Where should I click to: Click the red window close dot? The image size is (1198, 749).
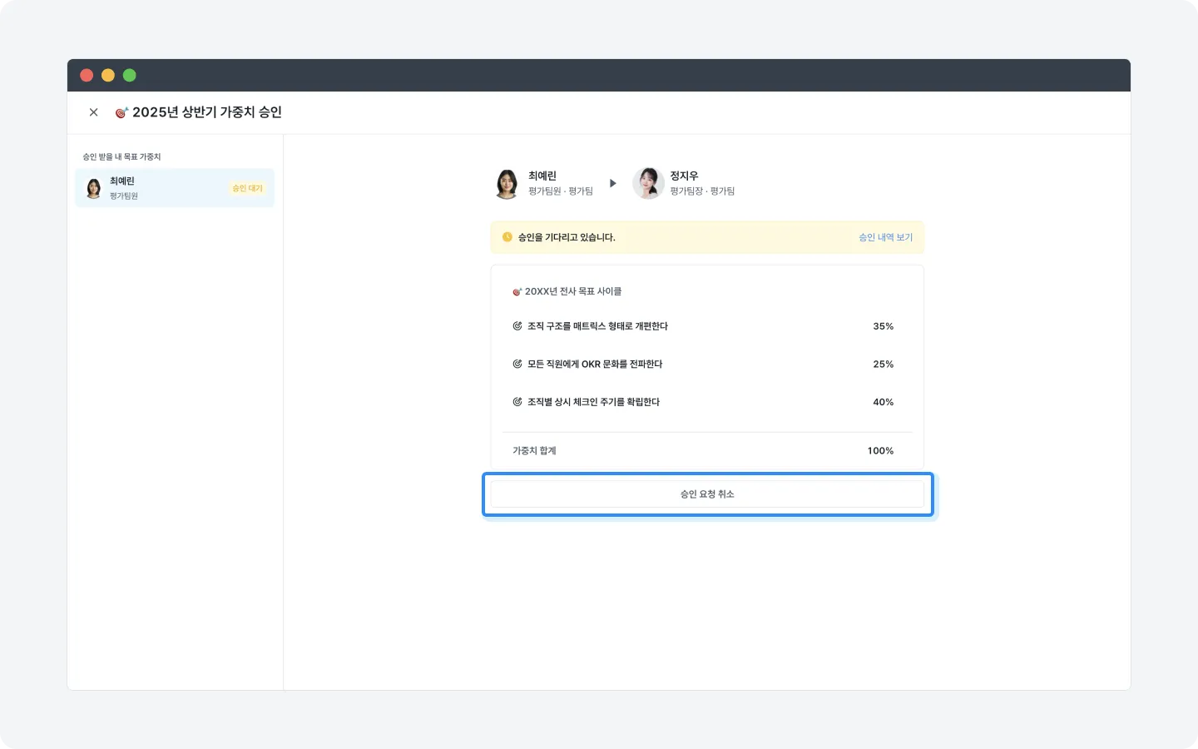(x=87, y=75)
